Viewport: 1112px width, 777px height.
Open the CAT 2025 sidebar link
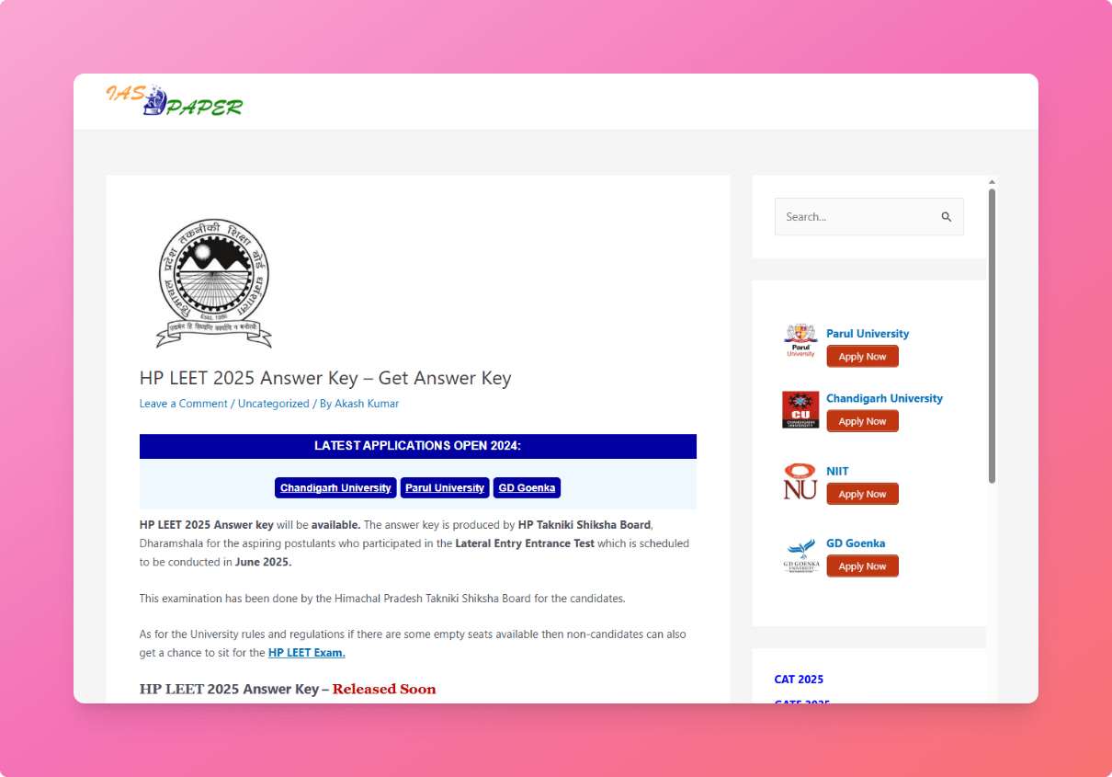(799, 680)
